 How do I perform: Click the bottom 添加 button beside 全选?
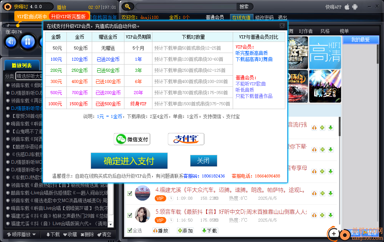185,230
